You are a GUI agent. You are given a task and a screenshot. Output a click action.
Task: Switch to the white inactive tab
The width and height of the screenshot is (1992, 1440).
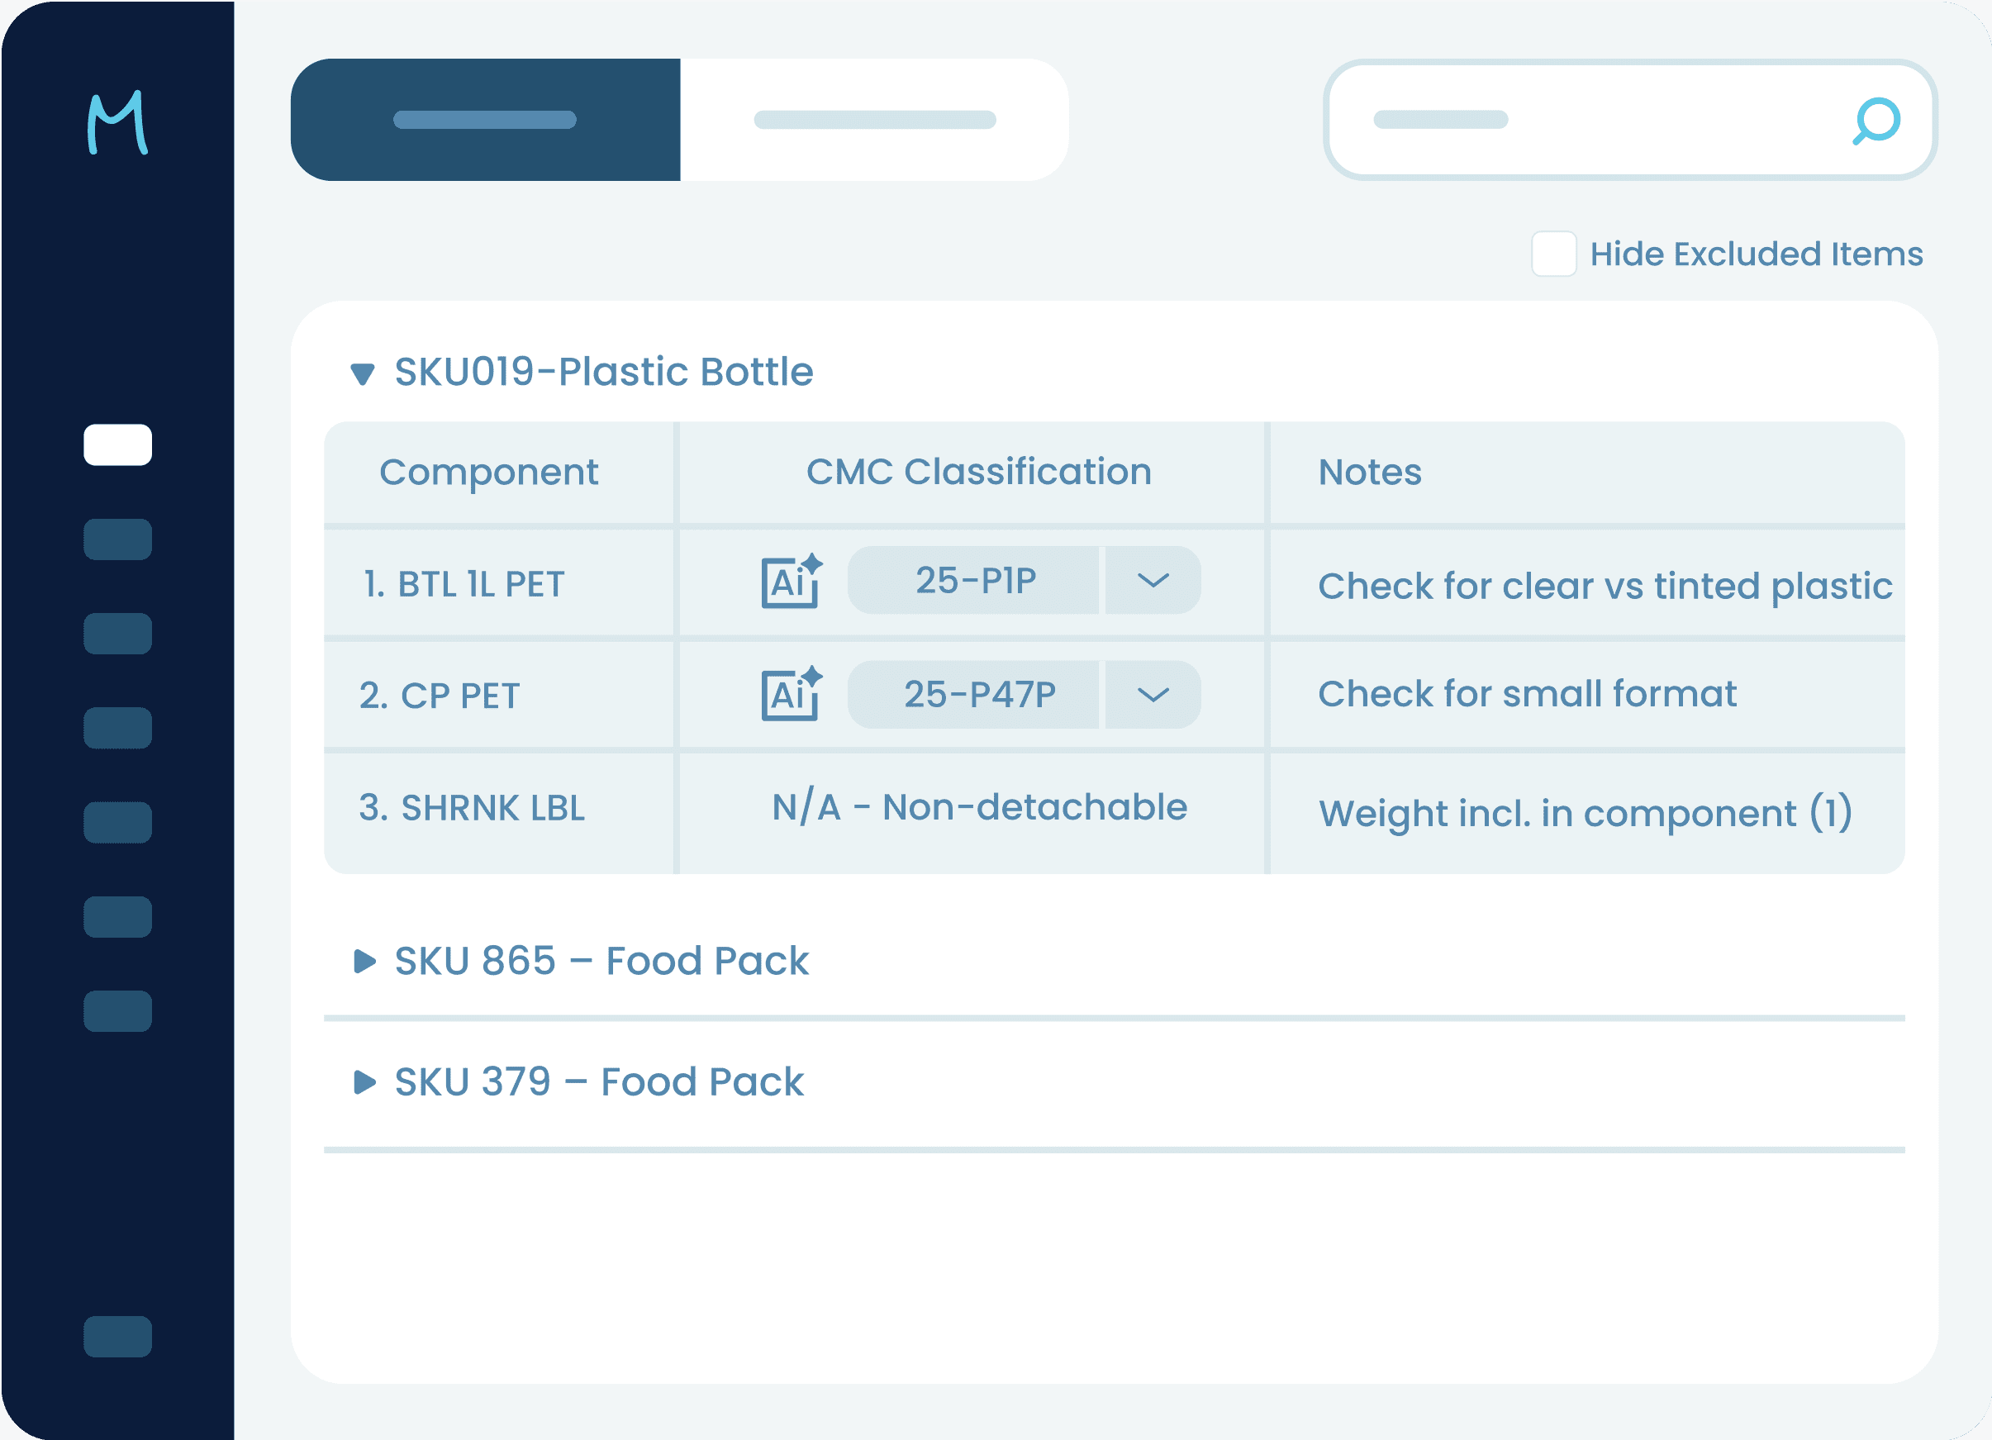click(875, 121)
